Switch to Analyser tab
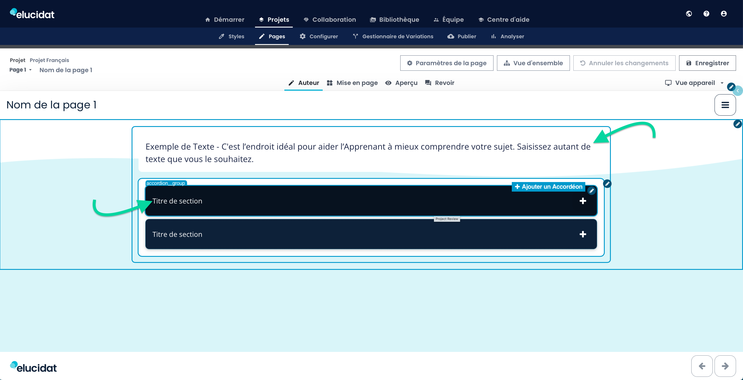The width and height of the screenshot is (743, 380). tap(507, 37)
